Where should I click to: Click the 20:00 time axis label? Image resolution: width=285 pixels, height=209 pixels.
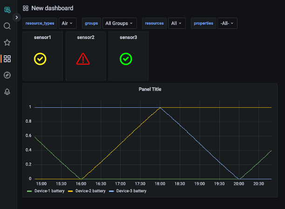pos(239,184)
